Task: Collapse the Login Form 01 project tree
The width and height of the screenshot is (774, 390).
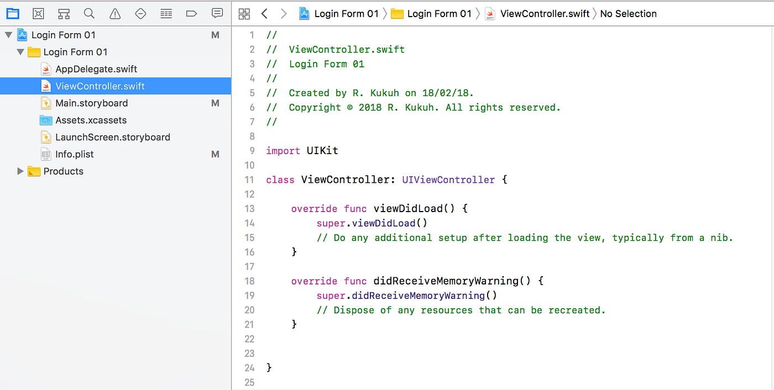Action: [x=8, y=34]
